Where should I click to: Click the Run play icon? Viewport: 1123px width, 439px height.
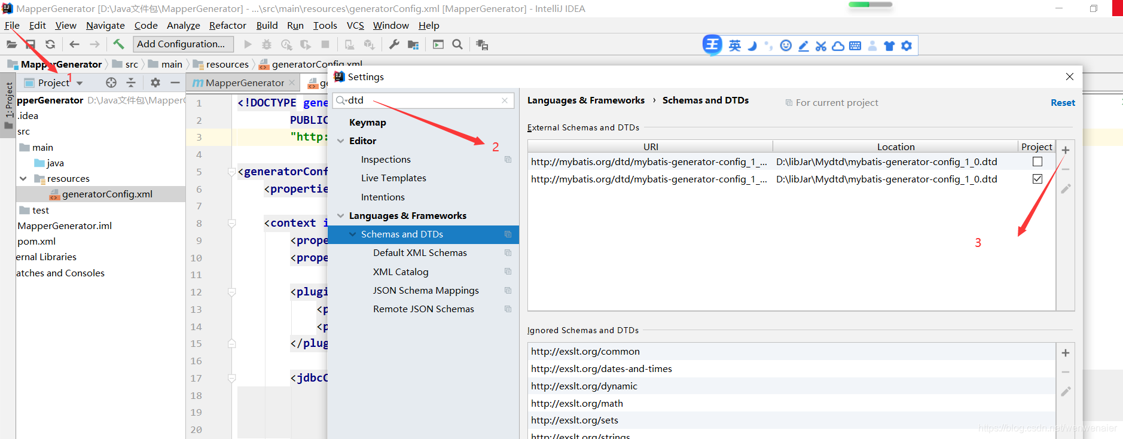248,44
